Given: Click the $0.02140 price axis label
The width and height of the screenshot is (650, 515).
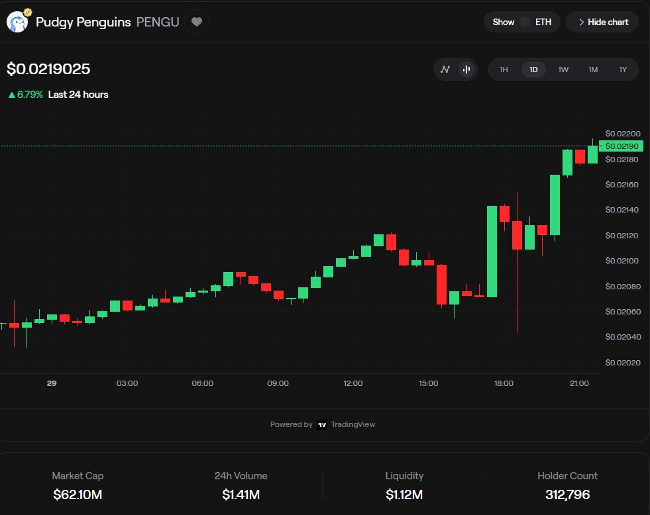Looking at the screenshot, I should click(622, 210).
